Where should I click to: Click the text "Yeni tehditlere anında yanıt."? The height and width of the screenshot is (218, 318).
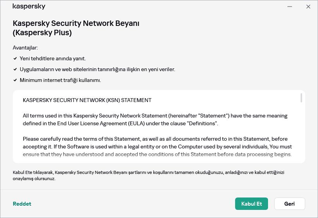(53, 59)
